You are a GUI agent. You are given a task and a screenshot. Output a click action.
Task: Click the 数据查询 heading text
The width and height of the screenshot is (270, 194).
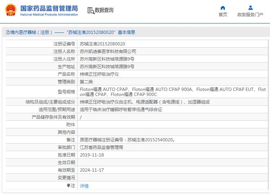pos(104,10)
